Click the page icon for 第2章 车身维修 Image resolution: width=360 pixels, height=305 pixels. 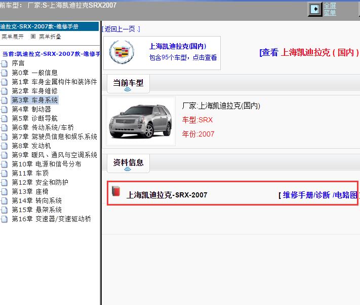5,91
